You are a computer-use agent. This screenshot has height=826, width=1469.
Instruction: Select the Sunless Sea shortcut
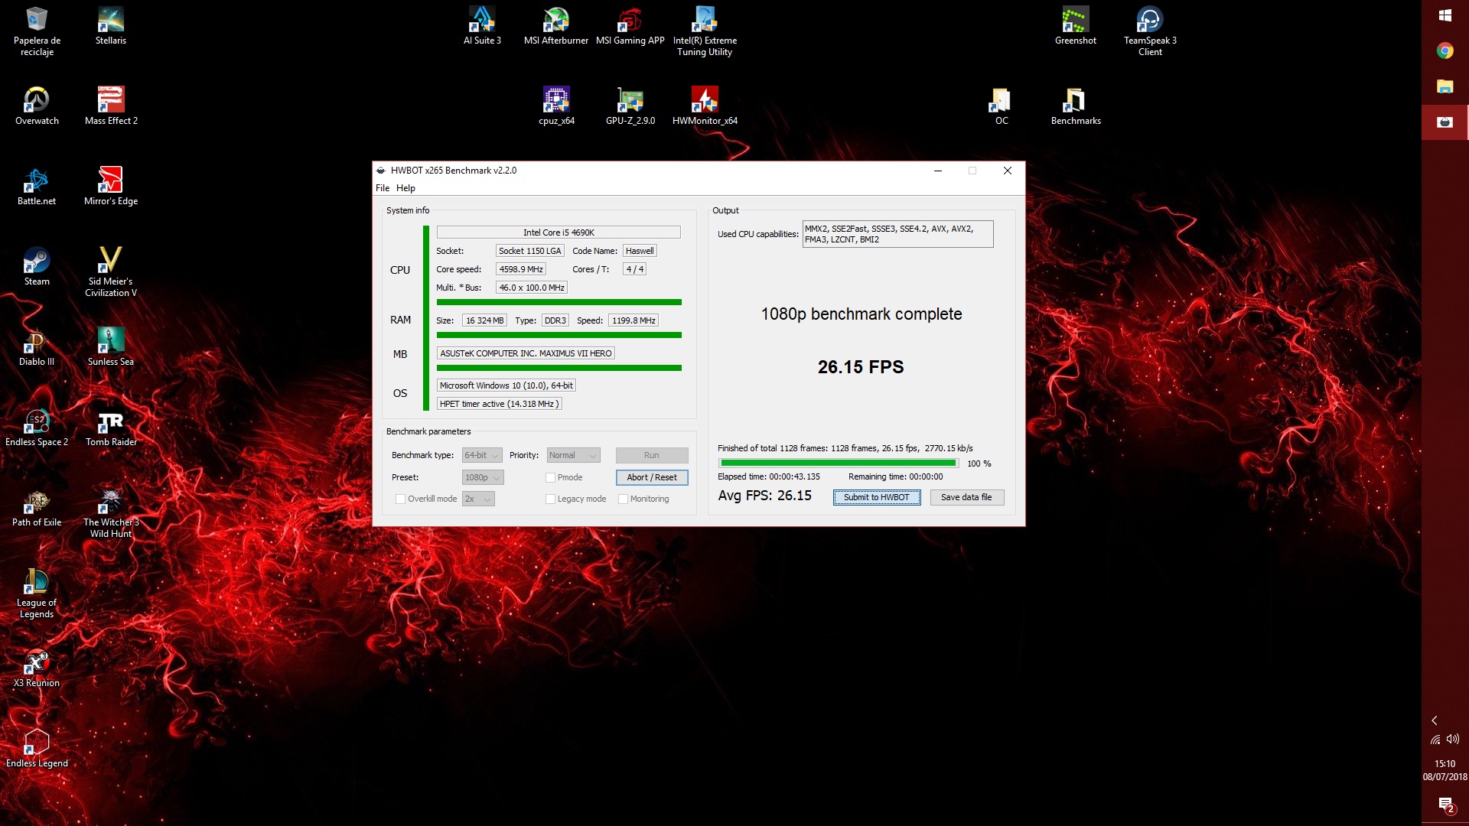[111, 347]
